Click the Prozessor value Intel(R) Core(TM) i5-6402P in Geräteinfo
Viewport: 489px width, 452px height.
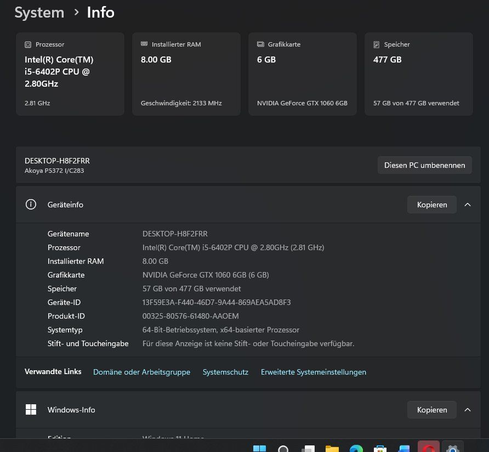(x=234, y=247)
